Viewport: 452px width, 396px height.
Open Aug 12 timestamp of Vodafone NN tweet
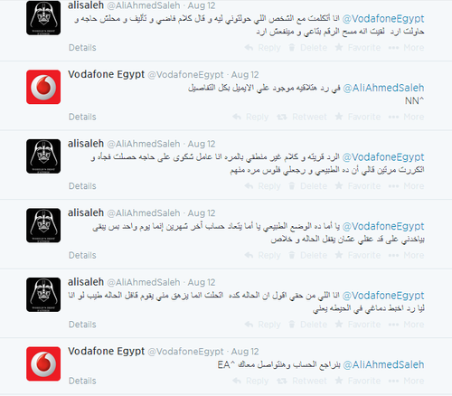245,75
